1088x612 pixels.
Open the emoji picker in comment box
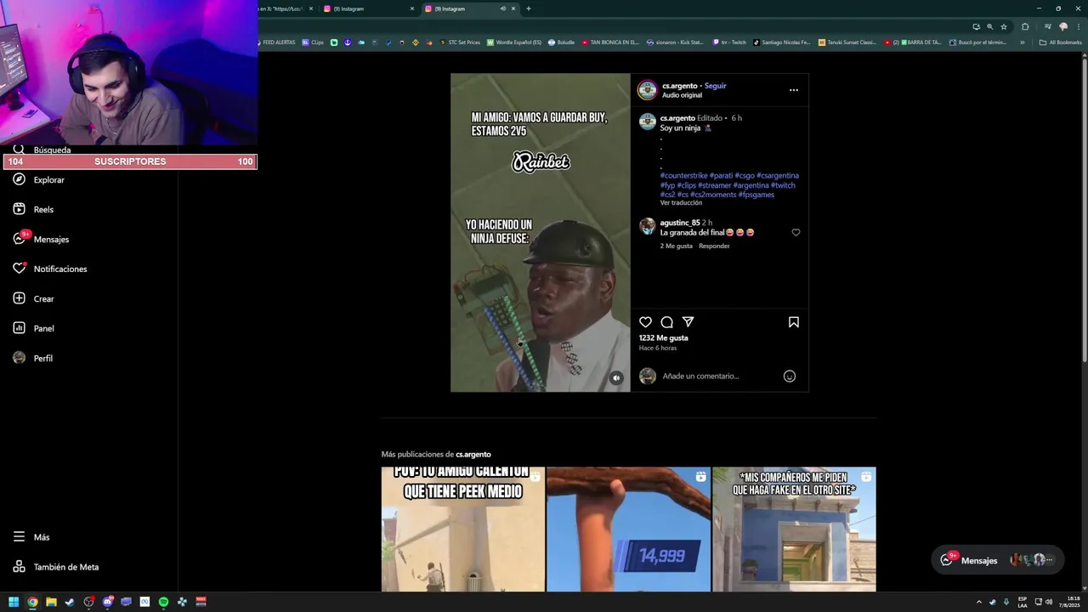click(x=790, y=376)
